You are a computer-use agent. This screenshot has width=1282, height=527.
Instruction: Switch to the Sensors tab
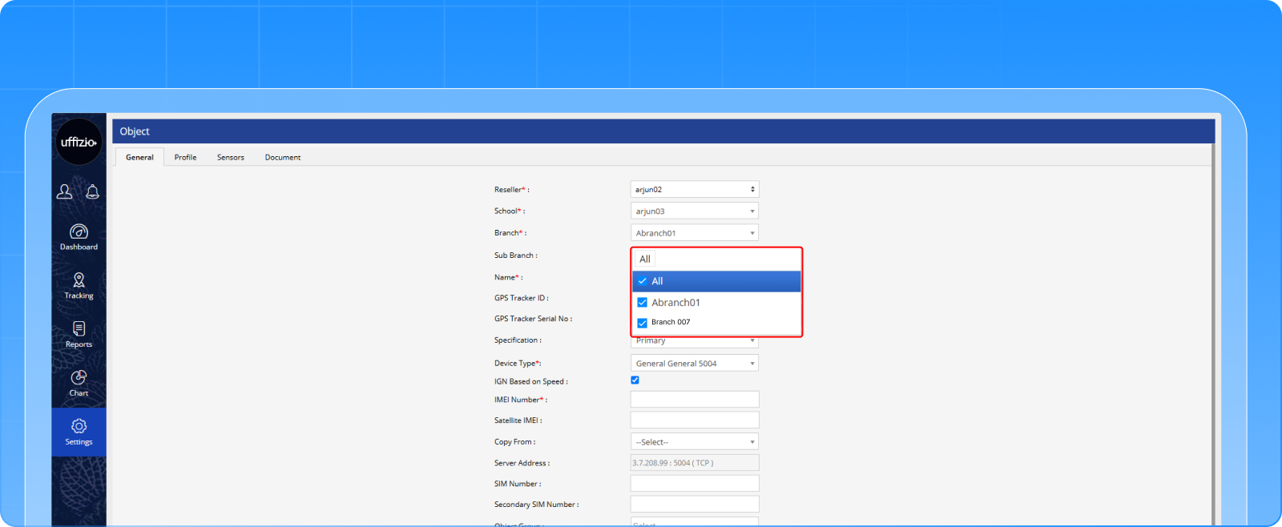click(x=231, y=158)
